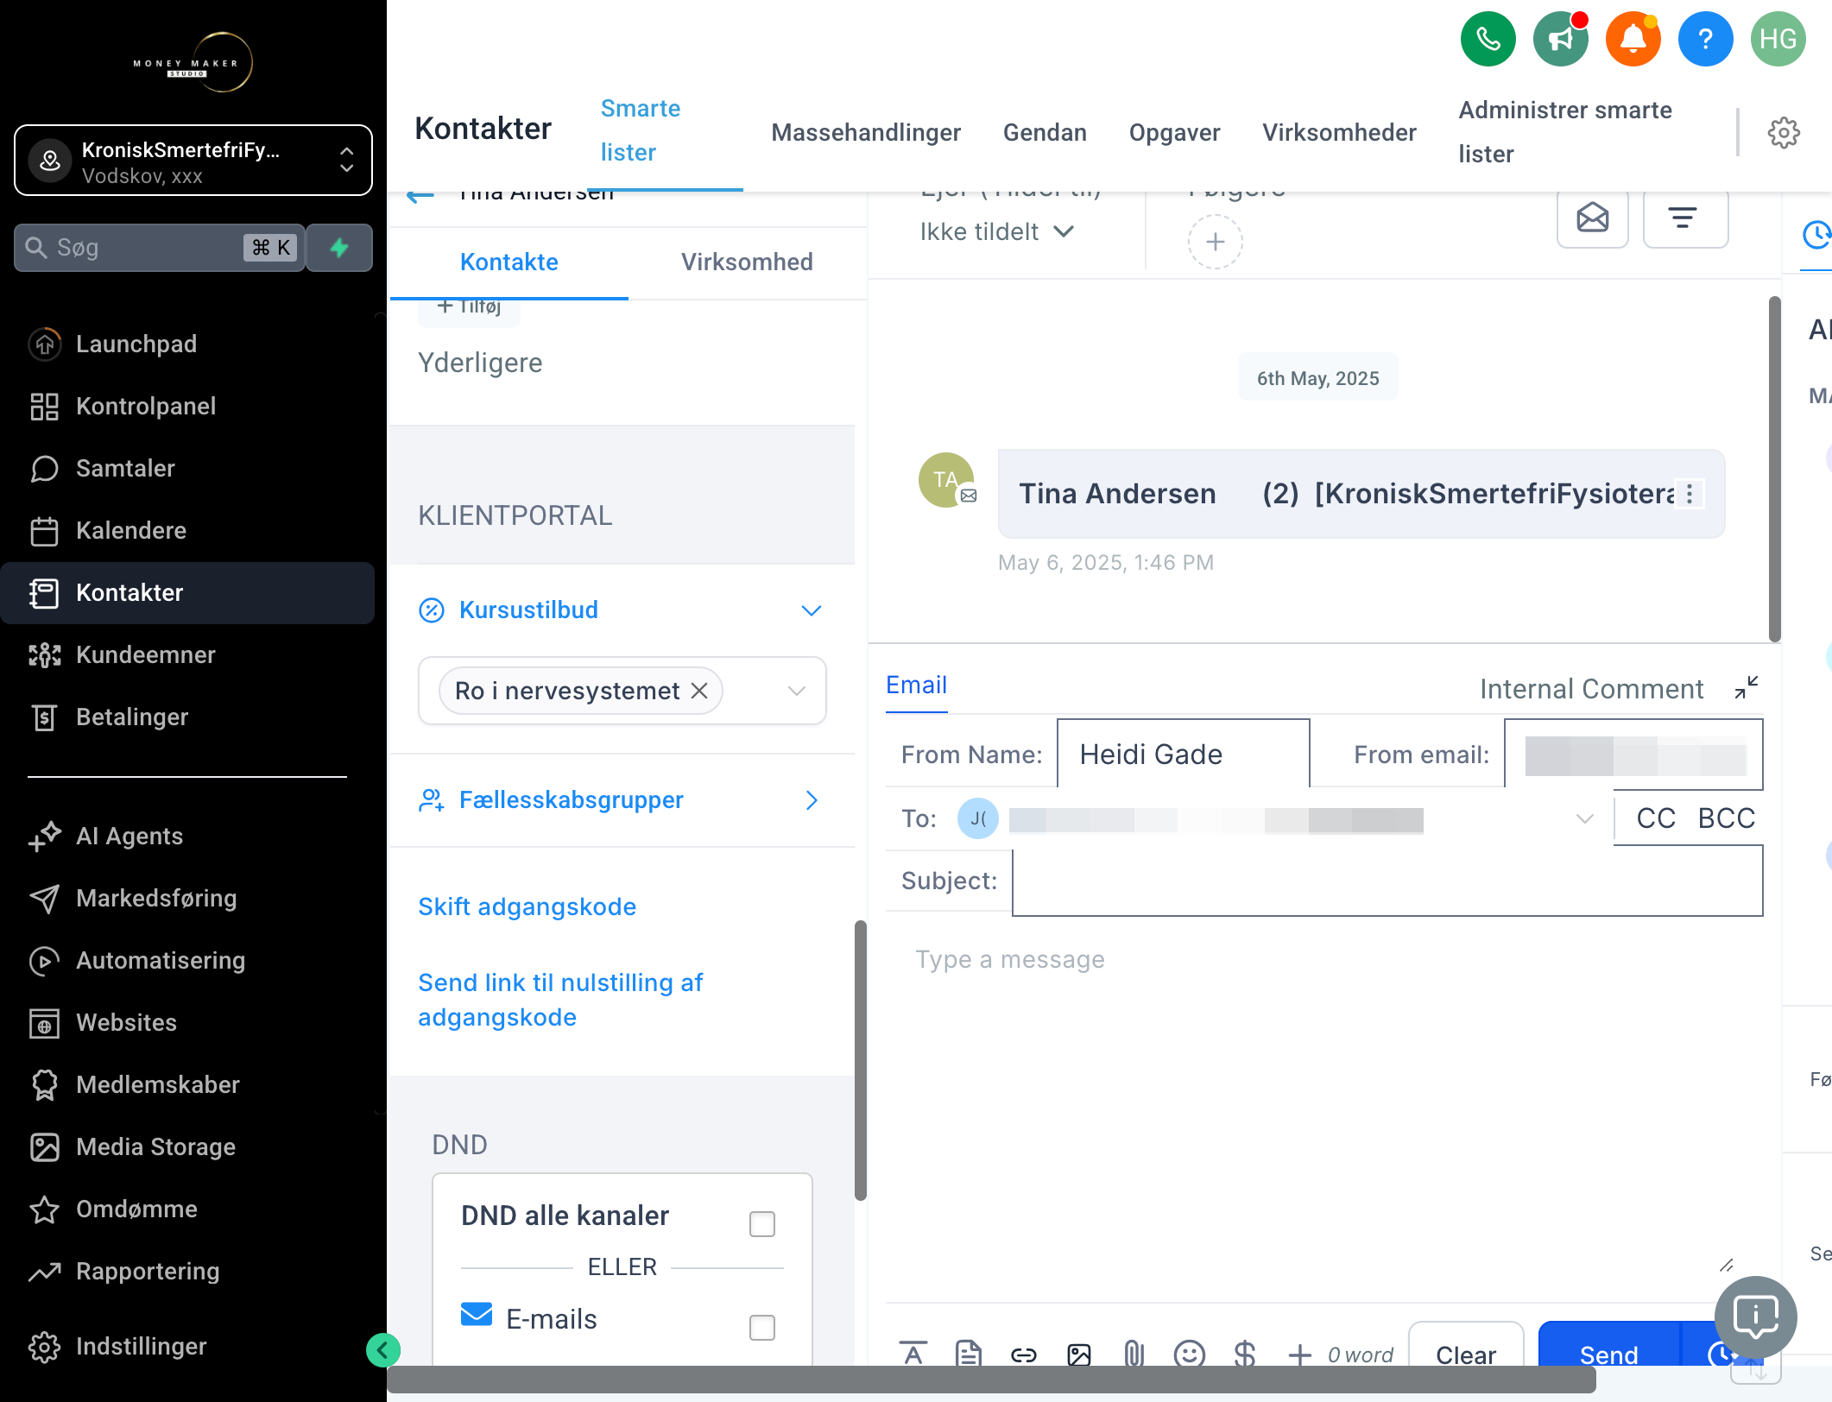Image resolution: width=1832 pixels, height=1402 pixels.
Task: Enable the DND alle kanaler checkbox
Action: 761,1223
